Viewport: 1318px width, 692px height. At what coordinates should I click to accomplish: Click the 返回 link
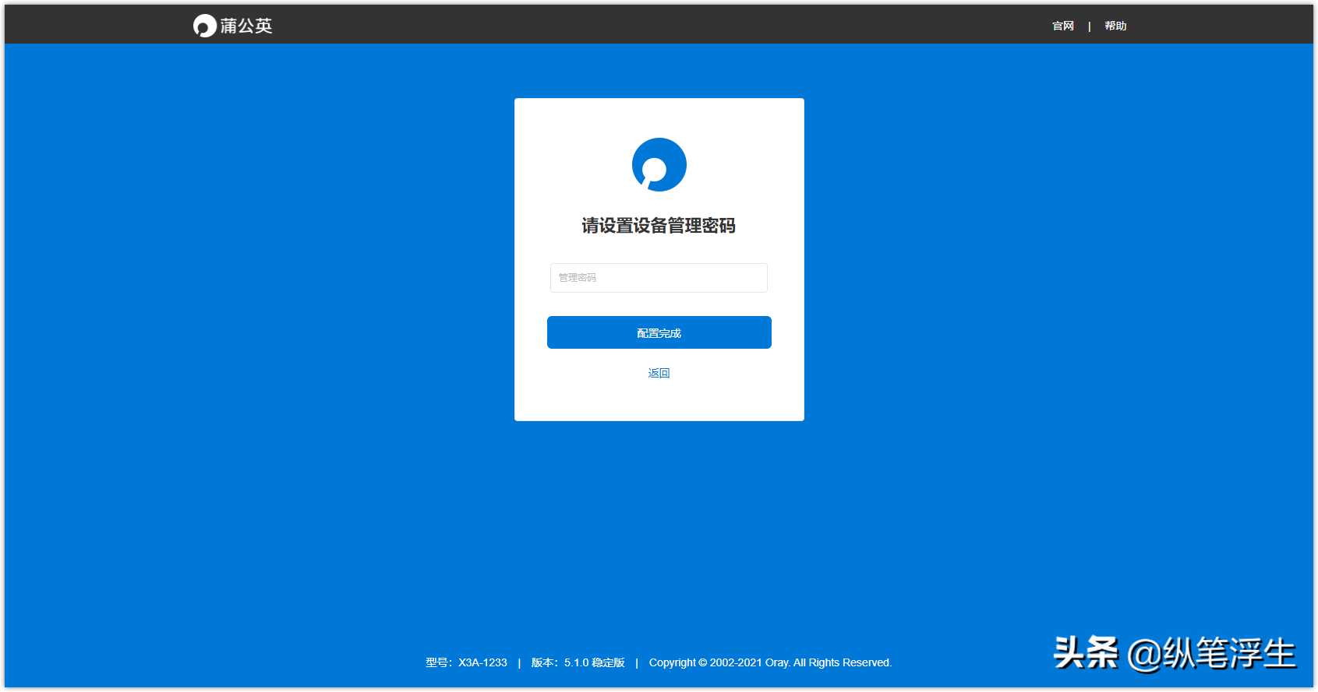[659, 373]
